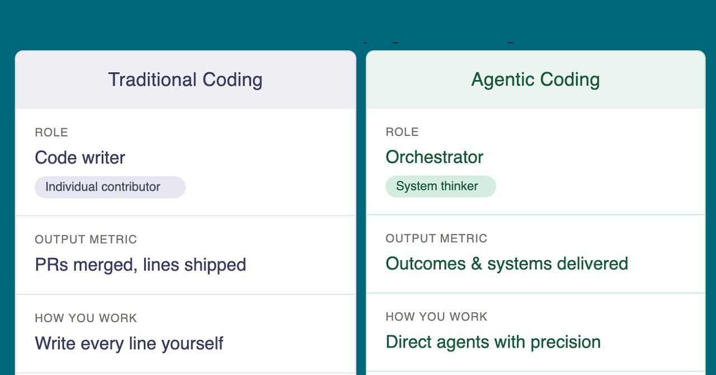
Task: Click HOW YOU WORK label in Traditional card
Action: click(86, 318)
